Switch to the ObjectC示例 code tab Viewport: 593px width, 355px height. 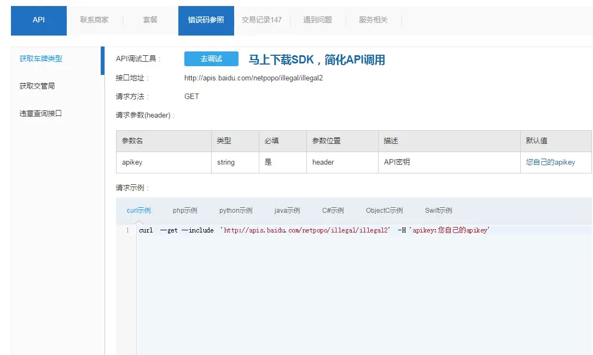384,211
